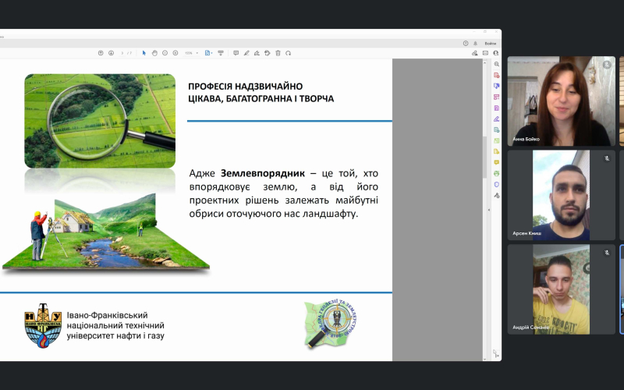Click the status icon on Анна Бойко tile

607,65
